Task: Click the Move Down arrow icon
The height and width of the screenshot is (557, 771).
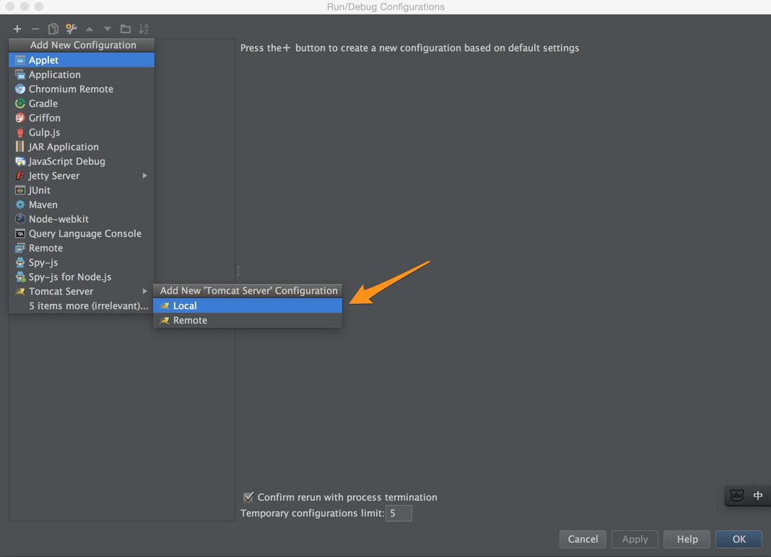Action: pos(107,29)
